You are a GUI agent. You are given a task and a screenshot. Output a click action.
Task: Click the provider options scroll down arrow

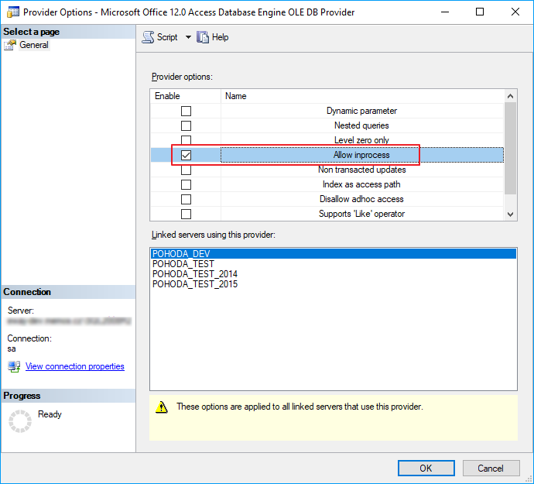point(510,215)
